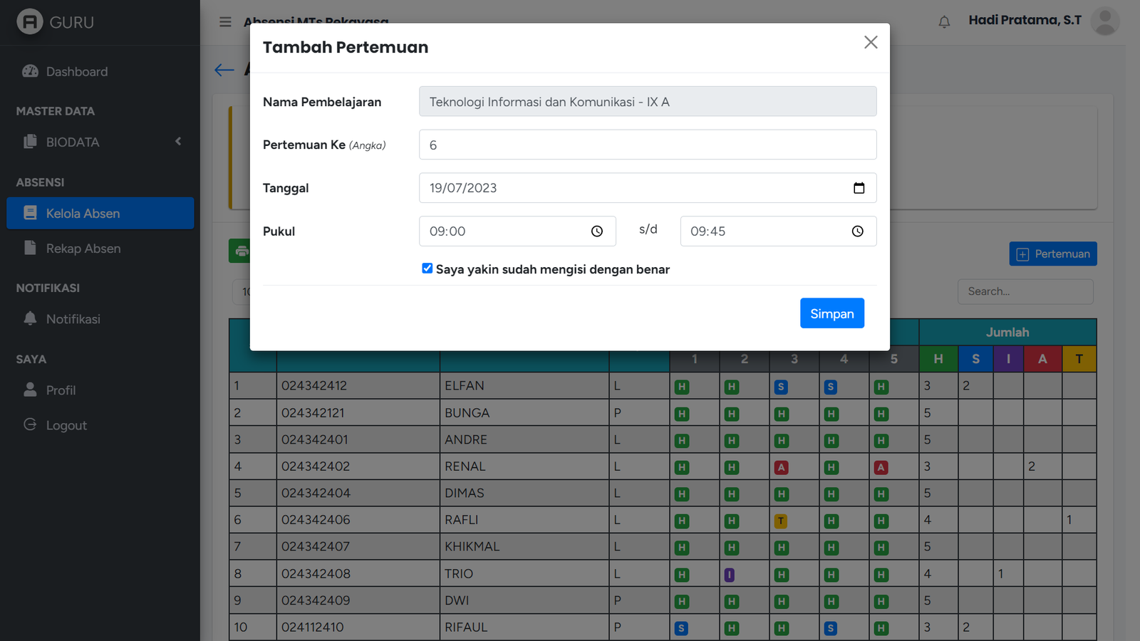1140x641 pixels.
Task: Click Logout in the sidebar
Action: click(66, 425)
